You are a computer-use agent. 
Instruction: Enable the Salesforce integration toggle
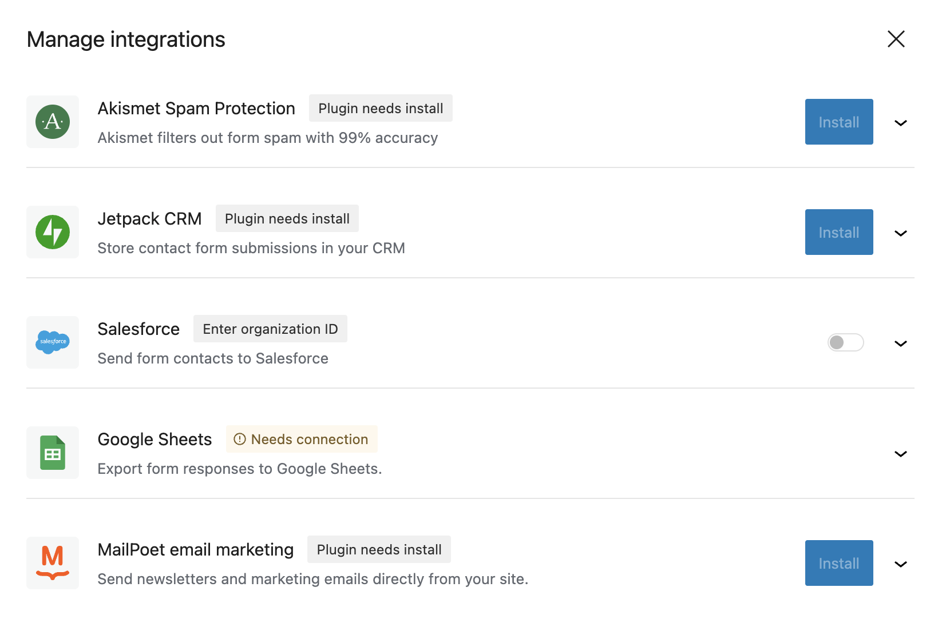[x=845, y=342]
